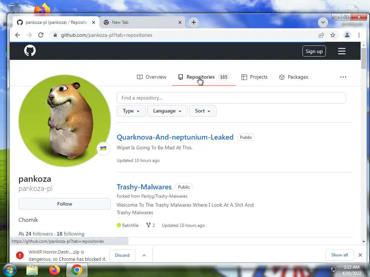Click the Chrome taskbar button
370x277 pixels.
pos(77,270)
